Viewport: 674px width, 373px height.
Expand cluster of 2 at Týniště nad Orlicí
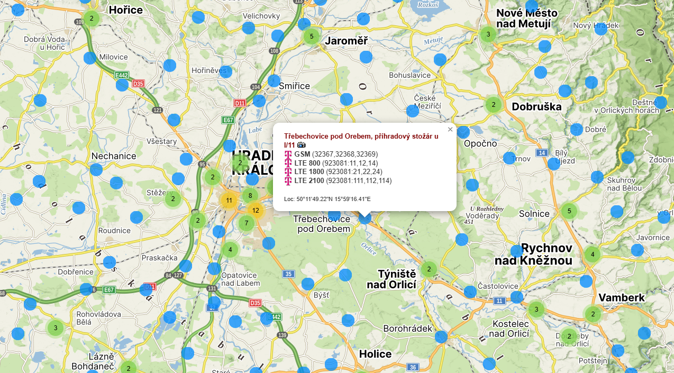tap(429, 269)
